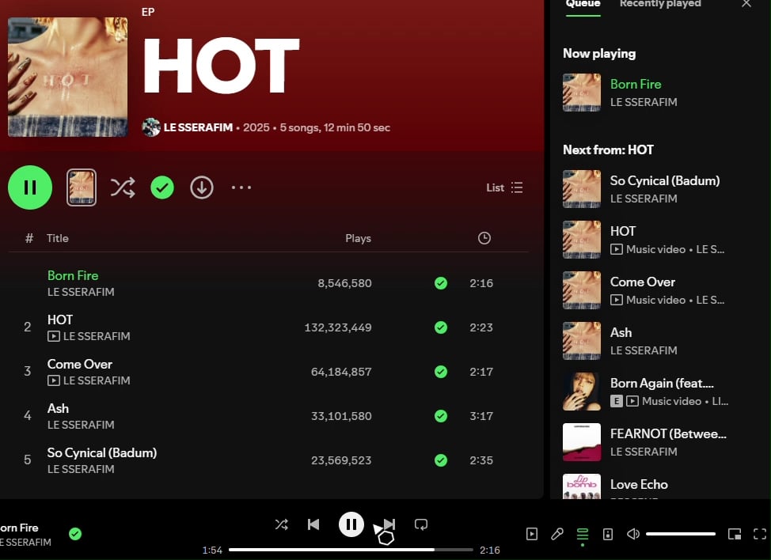Switch to the Recently played tab
This screenshot has width=771, height=560.
tap(660, 4)
